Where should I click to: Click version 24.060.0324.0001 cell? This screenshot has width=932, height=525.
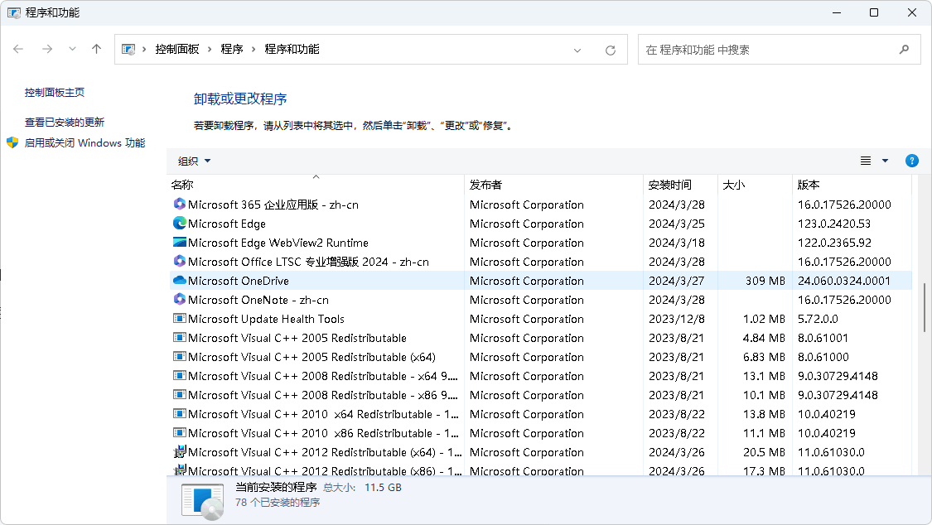coord(844,281)
